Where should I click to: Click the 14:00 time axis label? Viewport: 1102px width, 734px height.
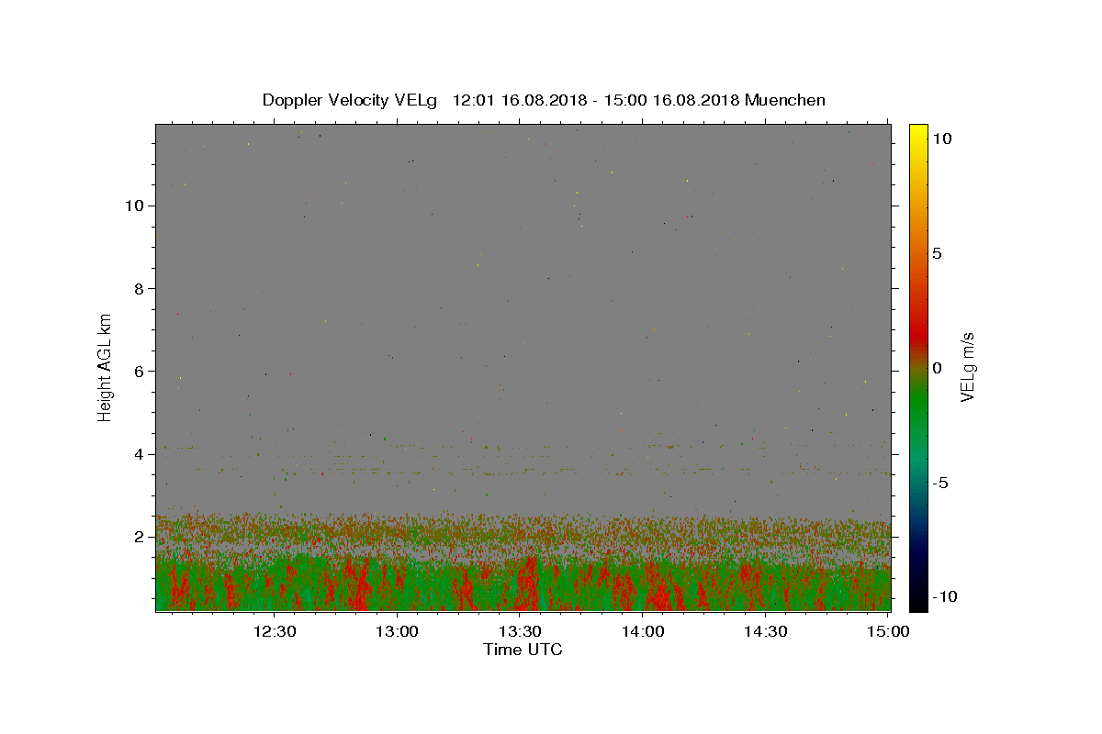point(643,631)
